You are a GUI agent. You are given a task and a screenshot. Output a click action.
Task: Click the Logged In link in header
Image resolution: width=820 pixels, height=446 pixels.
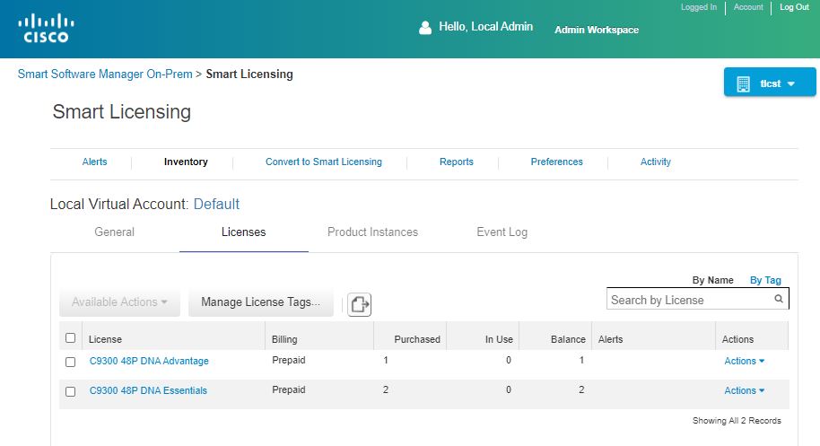click(x=699, y=7)
